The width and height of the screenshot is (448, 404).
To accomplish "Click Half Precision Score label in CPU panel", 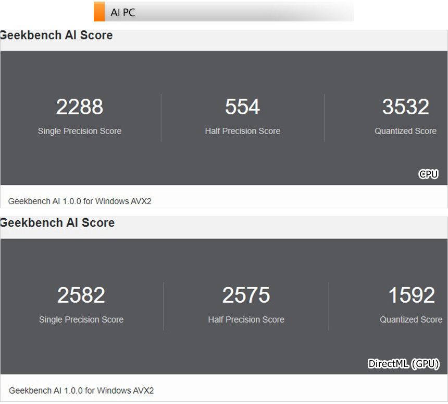I will pos(243,131).
